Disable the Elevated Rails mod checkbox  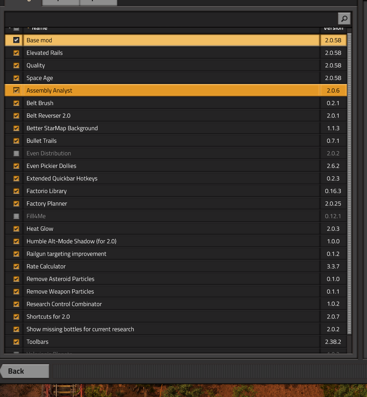(16, 53)
